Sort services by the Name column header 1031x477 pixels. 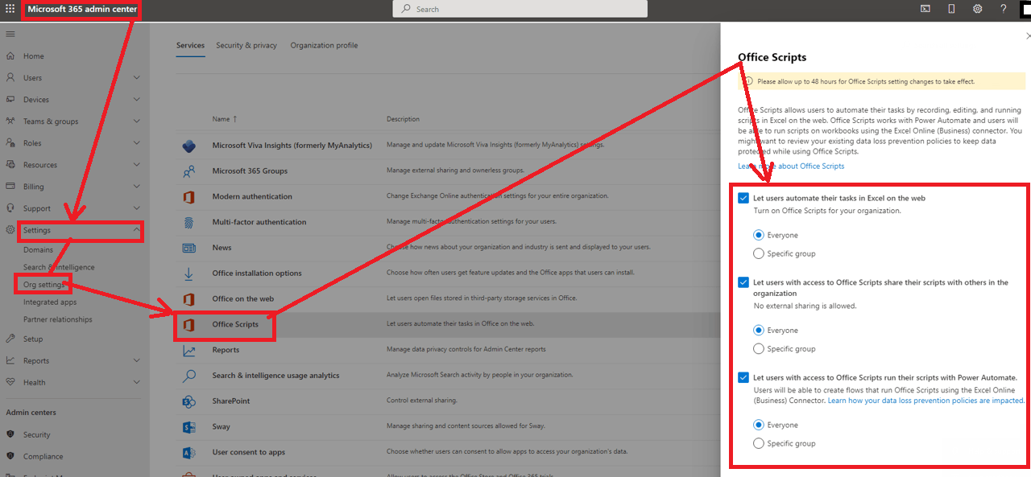click(225, 119)
